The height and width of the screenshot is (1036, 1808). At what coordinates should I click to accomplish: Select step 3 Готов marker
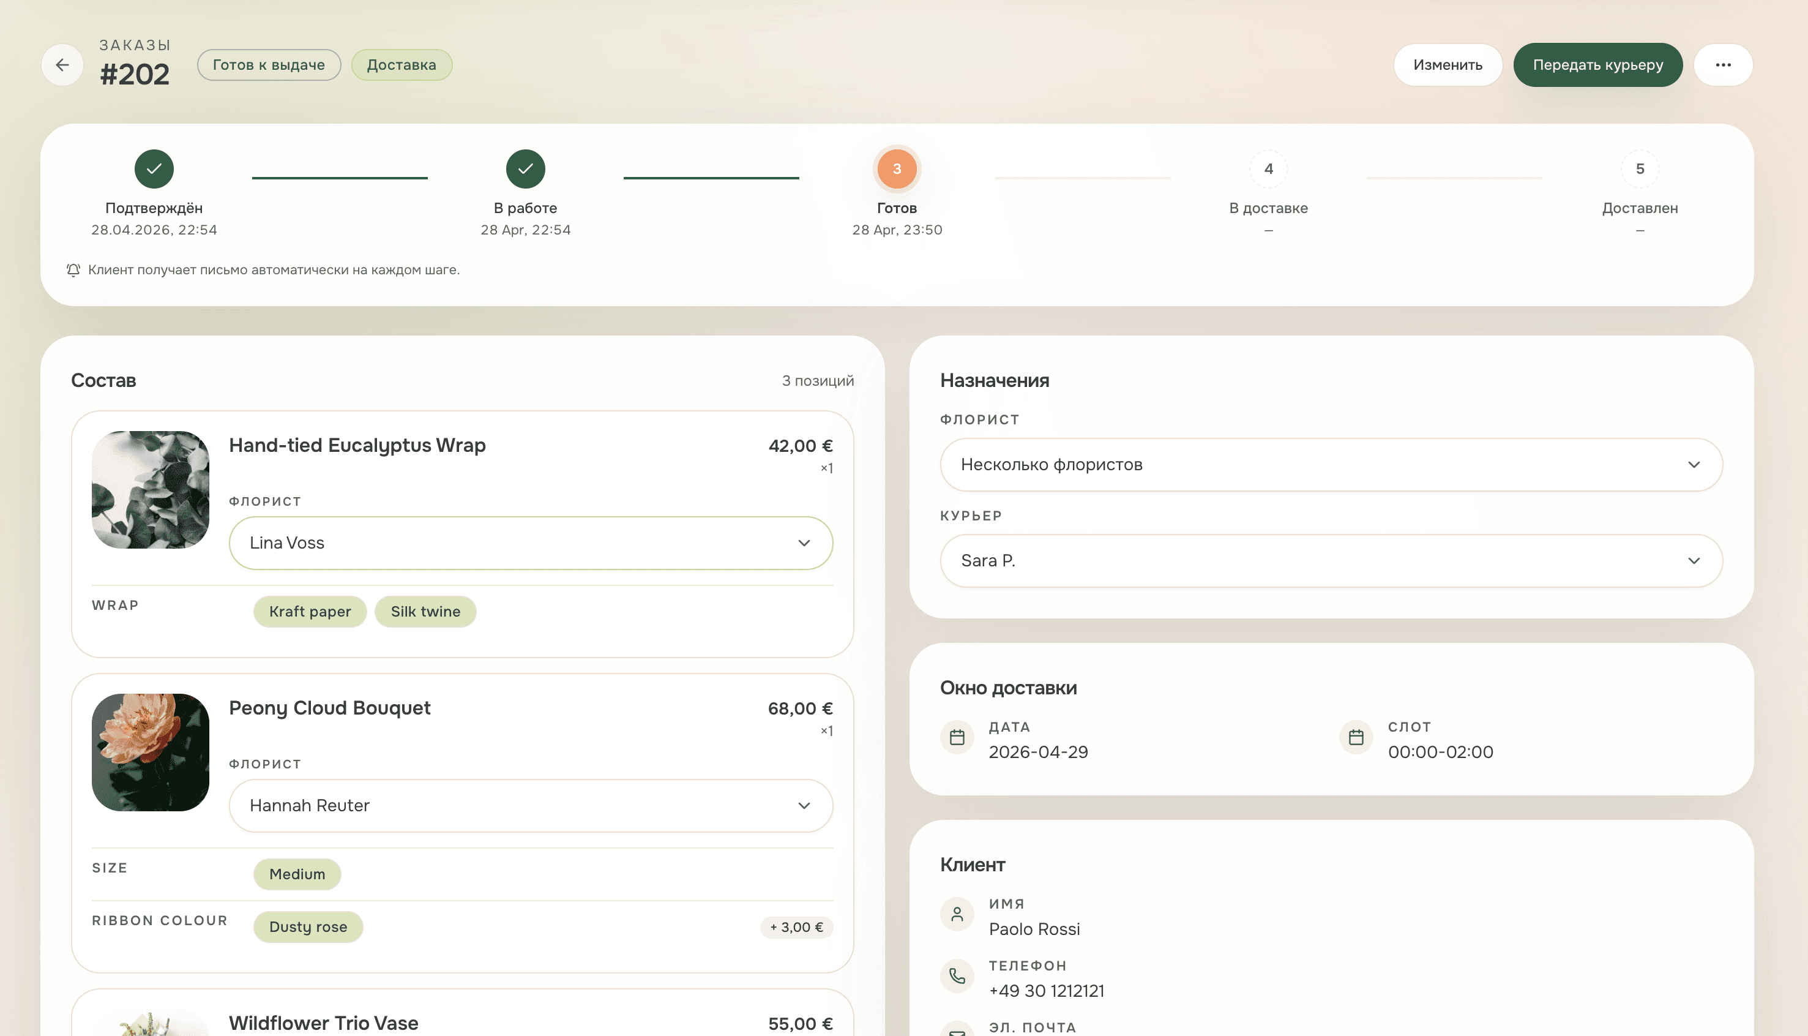tap(897, 168)
